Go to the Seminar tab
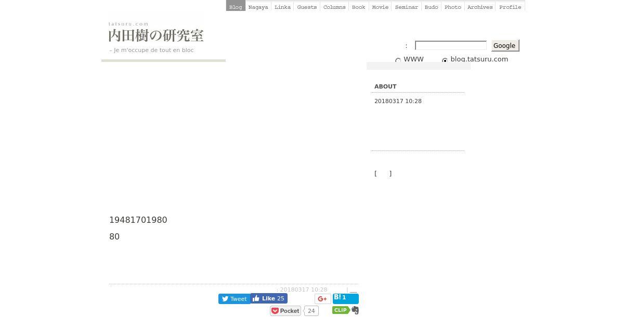624x328 pixels. [407, 6]
